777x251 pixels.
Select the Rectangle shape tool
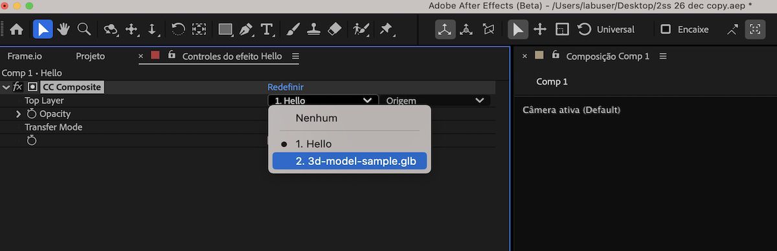click(225, 29)
